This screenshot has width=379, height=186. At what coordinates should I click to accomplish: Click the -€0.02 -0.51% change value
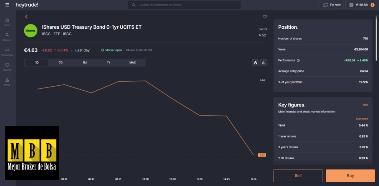pyautogui.click(x=54, y=50)
